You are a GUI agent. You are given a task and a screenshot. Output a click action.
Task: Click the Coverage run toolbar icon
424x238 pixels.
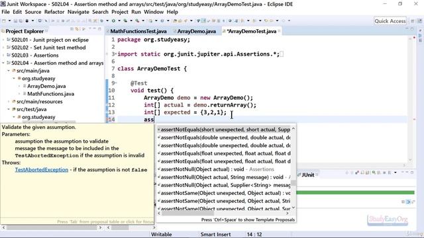click(125, 20)
